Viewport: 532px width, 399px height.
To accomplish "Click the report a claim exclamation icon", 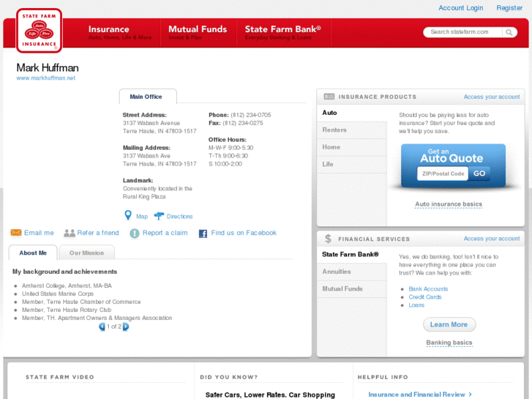I will [135, 234].
